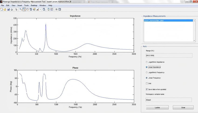The image size is (198, 113).
Task: Click the Impedance (ohms) y-axis label
Action: pos(11,35)
